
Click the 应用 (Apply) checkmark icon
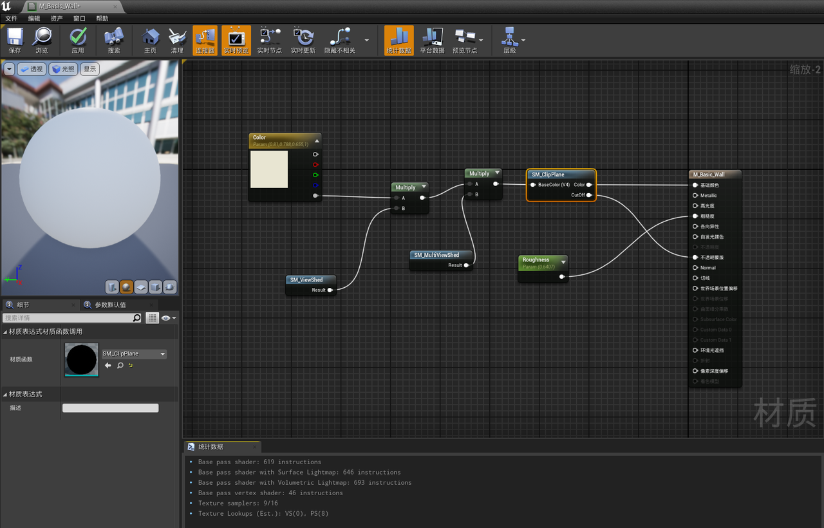click(x=78, y=40)
